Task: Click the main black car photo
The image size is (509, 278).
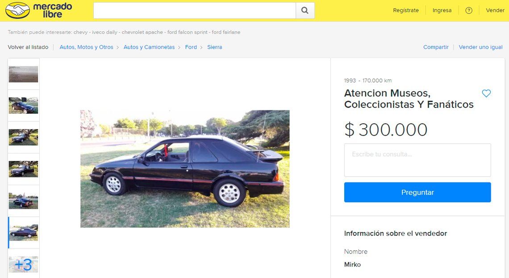Action: [185, 169]
